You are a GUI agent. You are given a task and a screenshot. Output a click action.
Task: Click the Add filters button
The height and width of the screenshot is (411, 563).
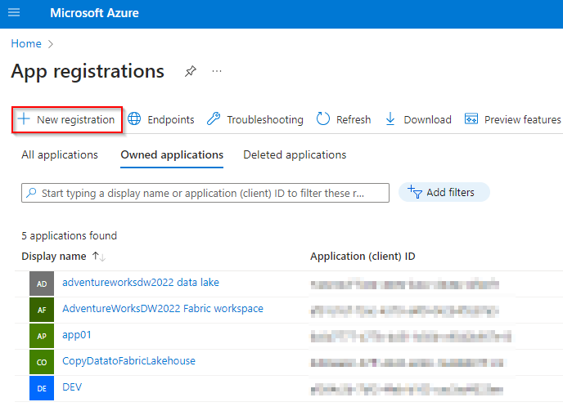coord(444,192)
